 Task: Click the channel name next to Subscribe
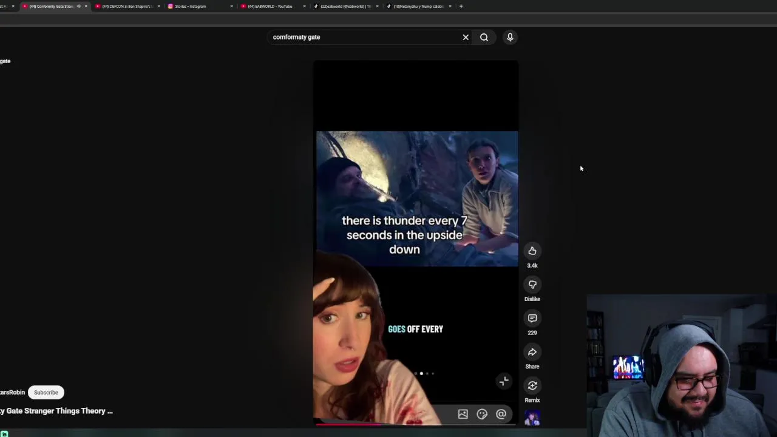click(x=12, y=392)
